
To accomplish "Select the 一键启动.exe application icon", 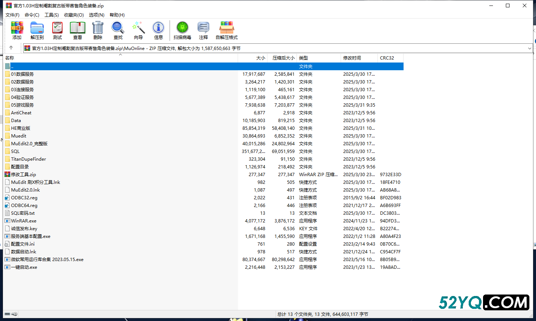I will (7, 267).
